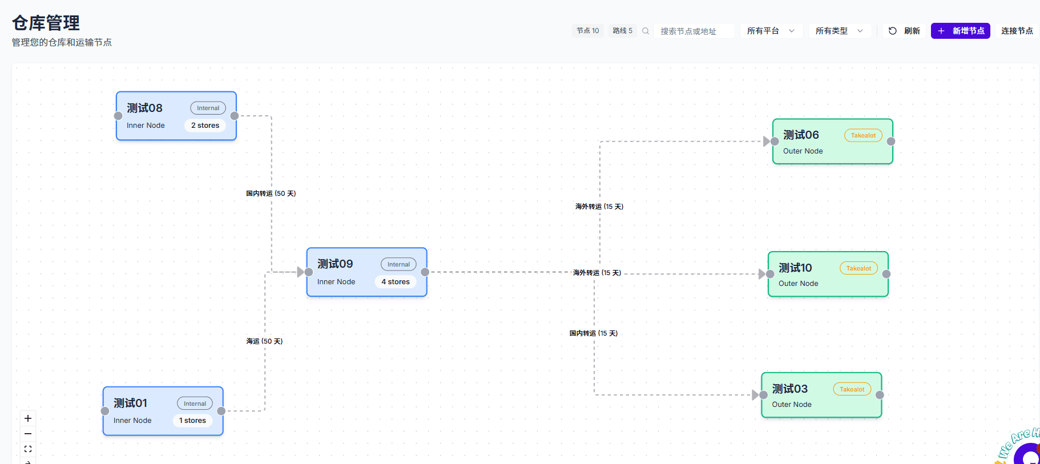Click the 海运 (50 天) route label

264,341
